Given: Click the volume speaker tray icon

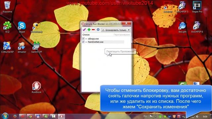Looking at the screenshot, I should coord(198,116).
